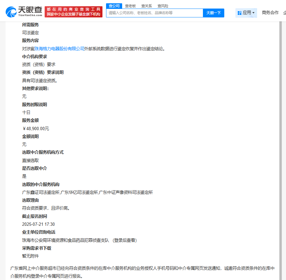Switch to the 查公司 tab
Image resolution: width=286 pixels, height=280 pixels.
pyautogui.click(x=114, y=6)
